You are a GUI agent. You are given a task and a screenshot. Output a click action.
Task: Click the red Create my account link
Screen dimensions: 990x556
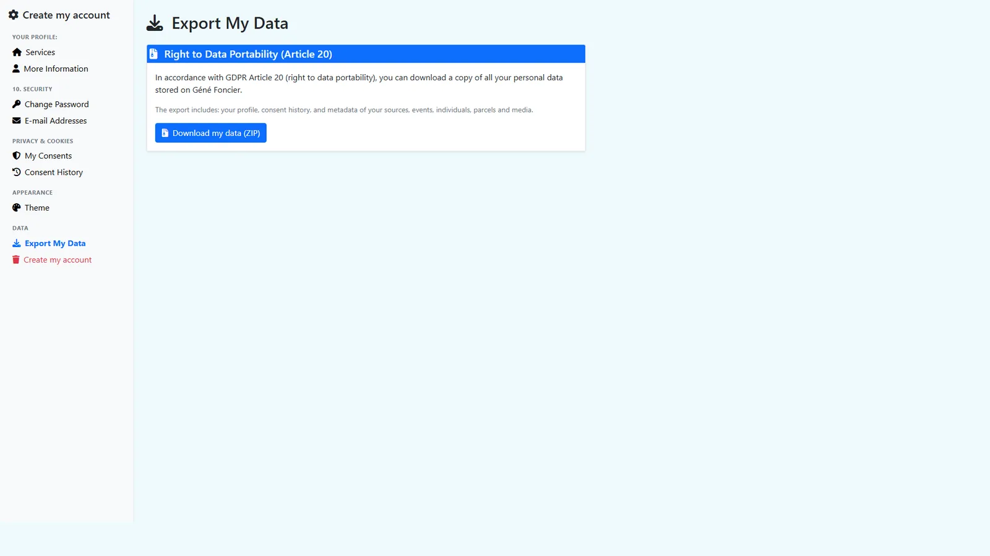tap(58, 260)
